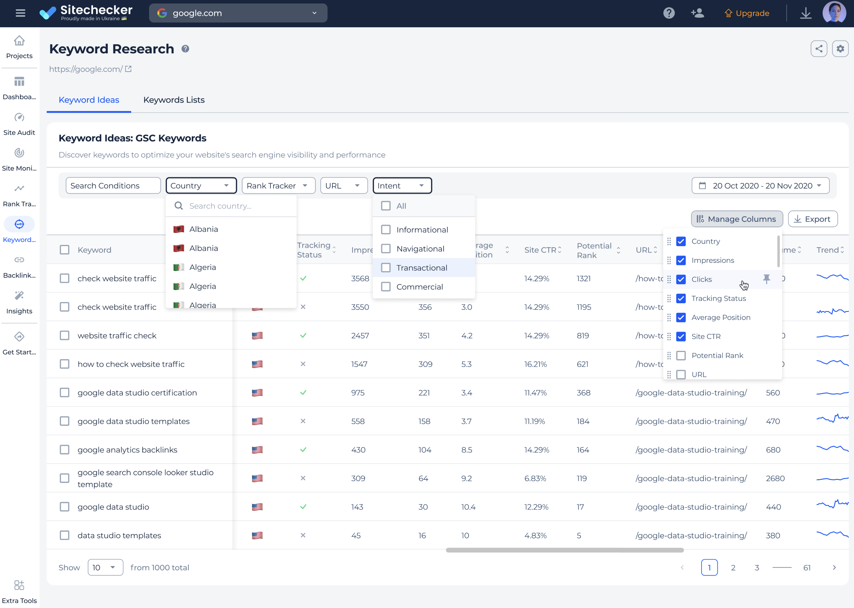Open the Intent filter dropdown

click(402, 186)
